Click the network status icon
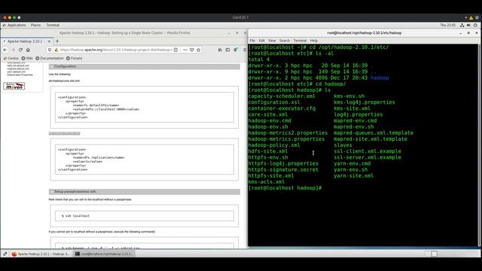Viewport: 482px width, 271px height. pos(462,25)
